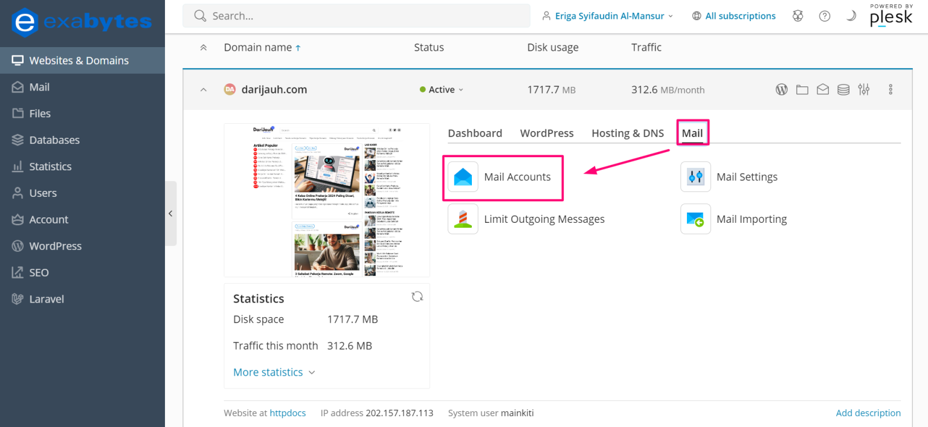The image size is (928, 427).
Task: Open the File Manager folder icon for darijauh.com
Action: tap(802, 89)
